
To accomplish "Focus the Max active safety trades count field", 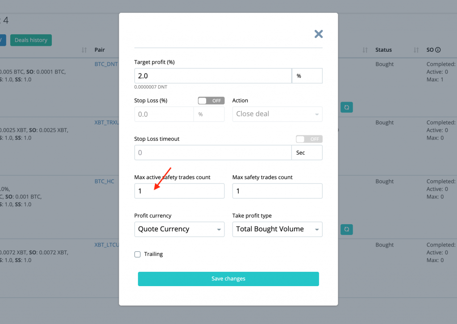I will pyautogui.click(x=179, y=191).
